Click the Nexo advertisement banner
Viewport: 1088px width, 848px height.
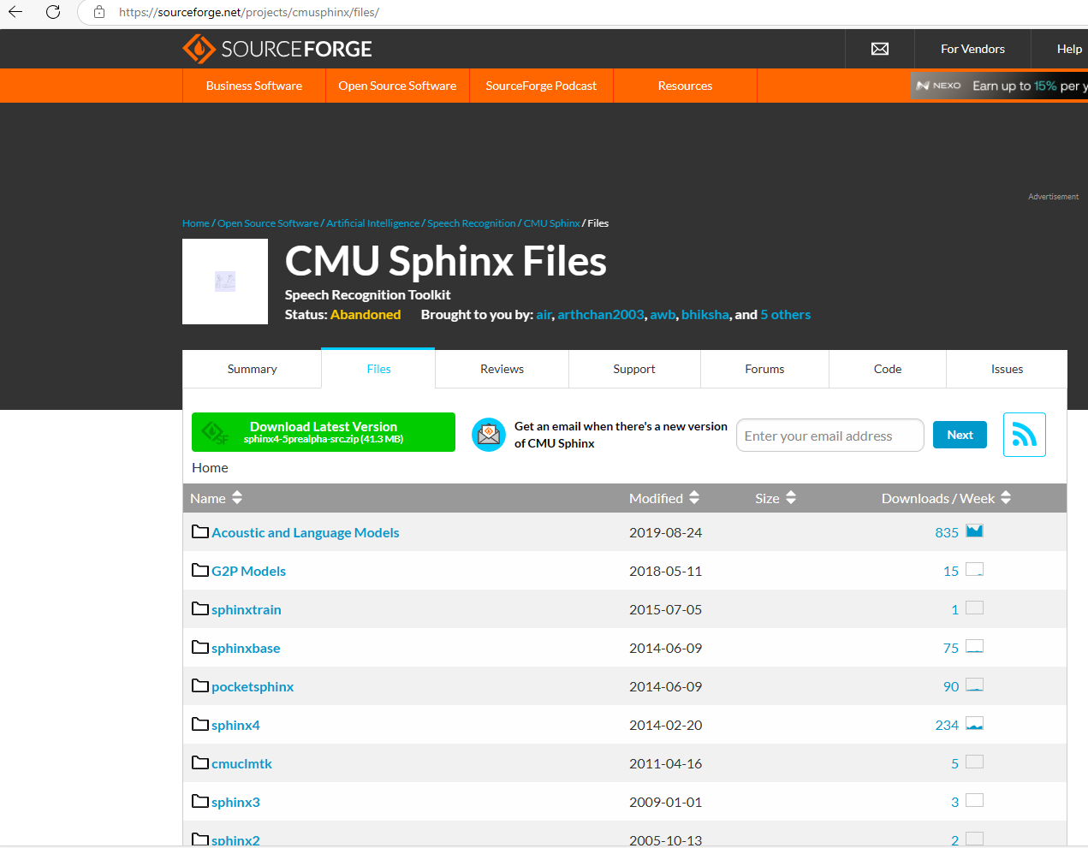(999, 86)
